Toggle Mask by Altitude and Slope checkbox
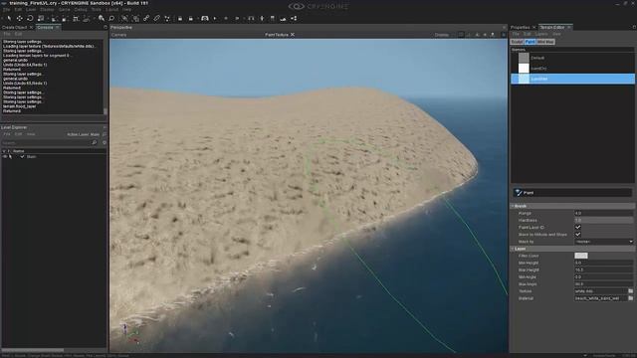Image resolution: width=637 pixels, height=358 pixels. coord(577,235)
